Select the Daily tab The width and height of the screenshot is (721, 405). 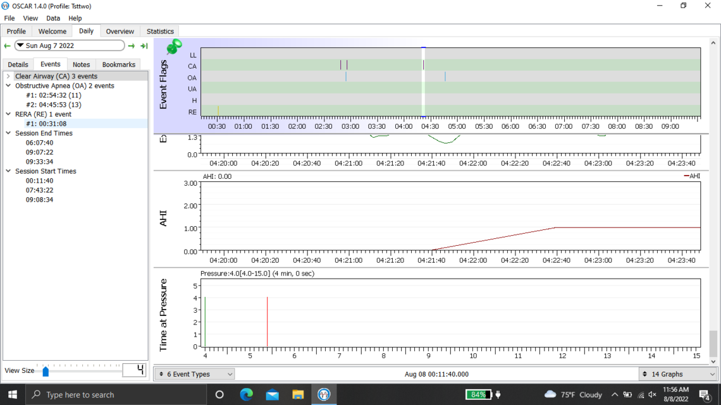point(86,31)
